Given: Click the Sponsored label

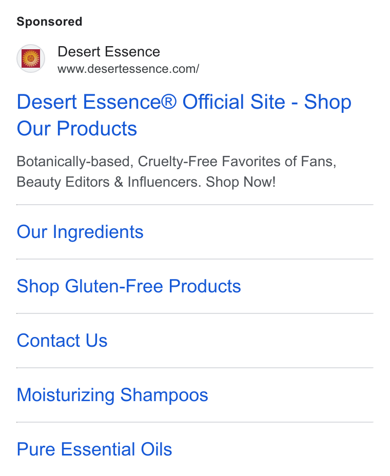Looking at the screenshot, I should (x=49, y=22).
